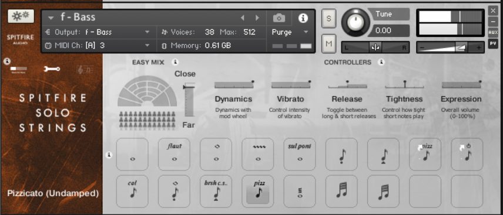503x215 pixels.
Task: Click the output volume slider
Action: 450,47
